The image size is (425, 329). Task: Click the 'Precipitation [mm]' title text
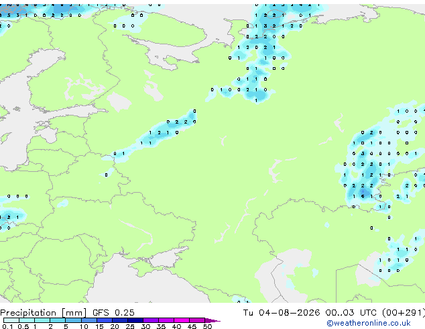pyautogui.click(x=44, y=313)
